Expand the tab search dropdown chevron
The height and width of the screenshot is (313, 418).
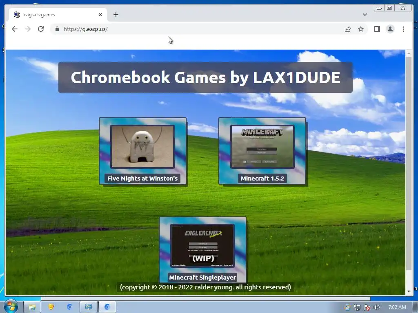365,15
